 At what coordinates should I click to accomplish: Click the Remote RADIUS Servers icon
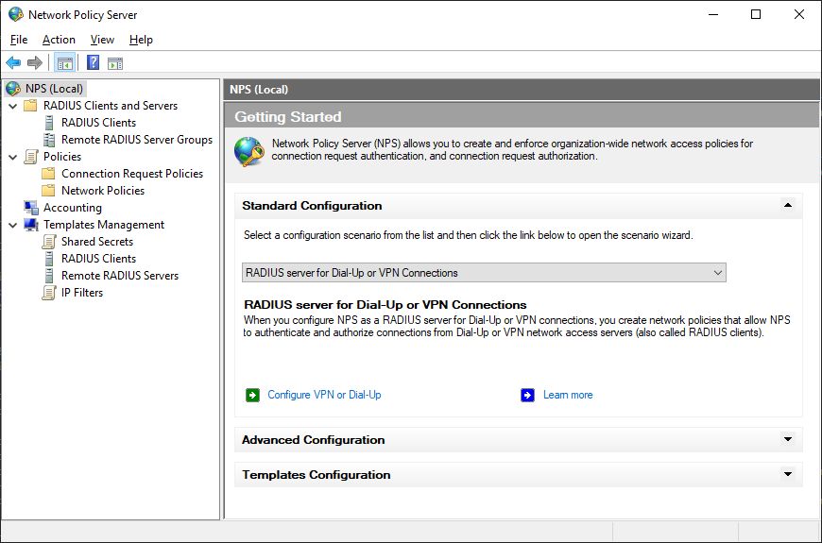(x=49, y=276)
